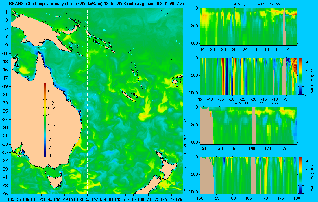
Task: Click the '500' depth tick of lon=155 temperature section
Action: (195, 26)
